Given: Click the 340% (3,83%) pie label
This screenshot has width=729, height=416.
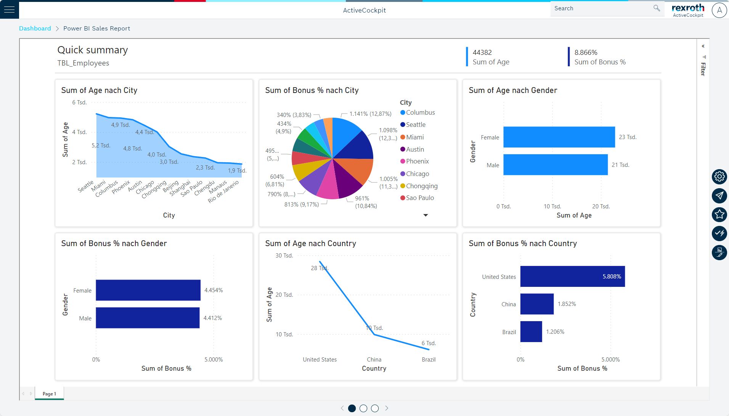Looking at the screenshot, I should pyautogui.click(x=294, y=115).
